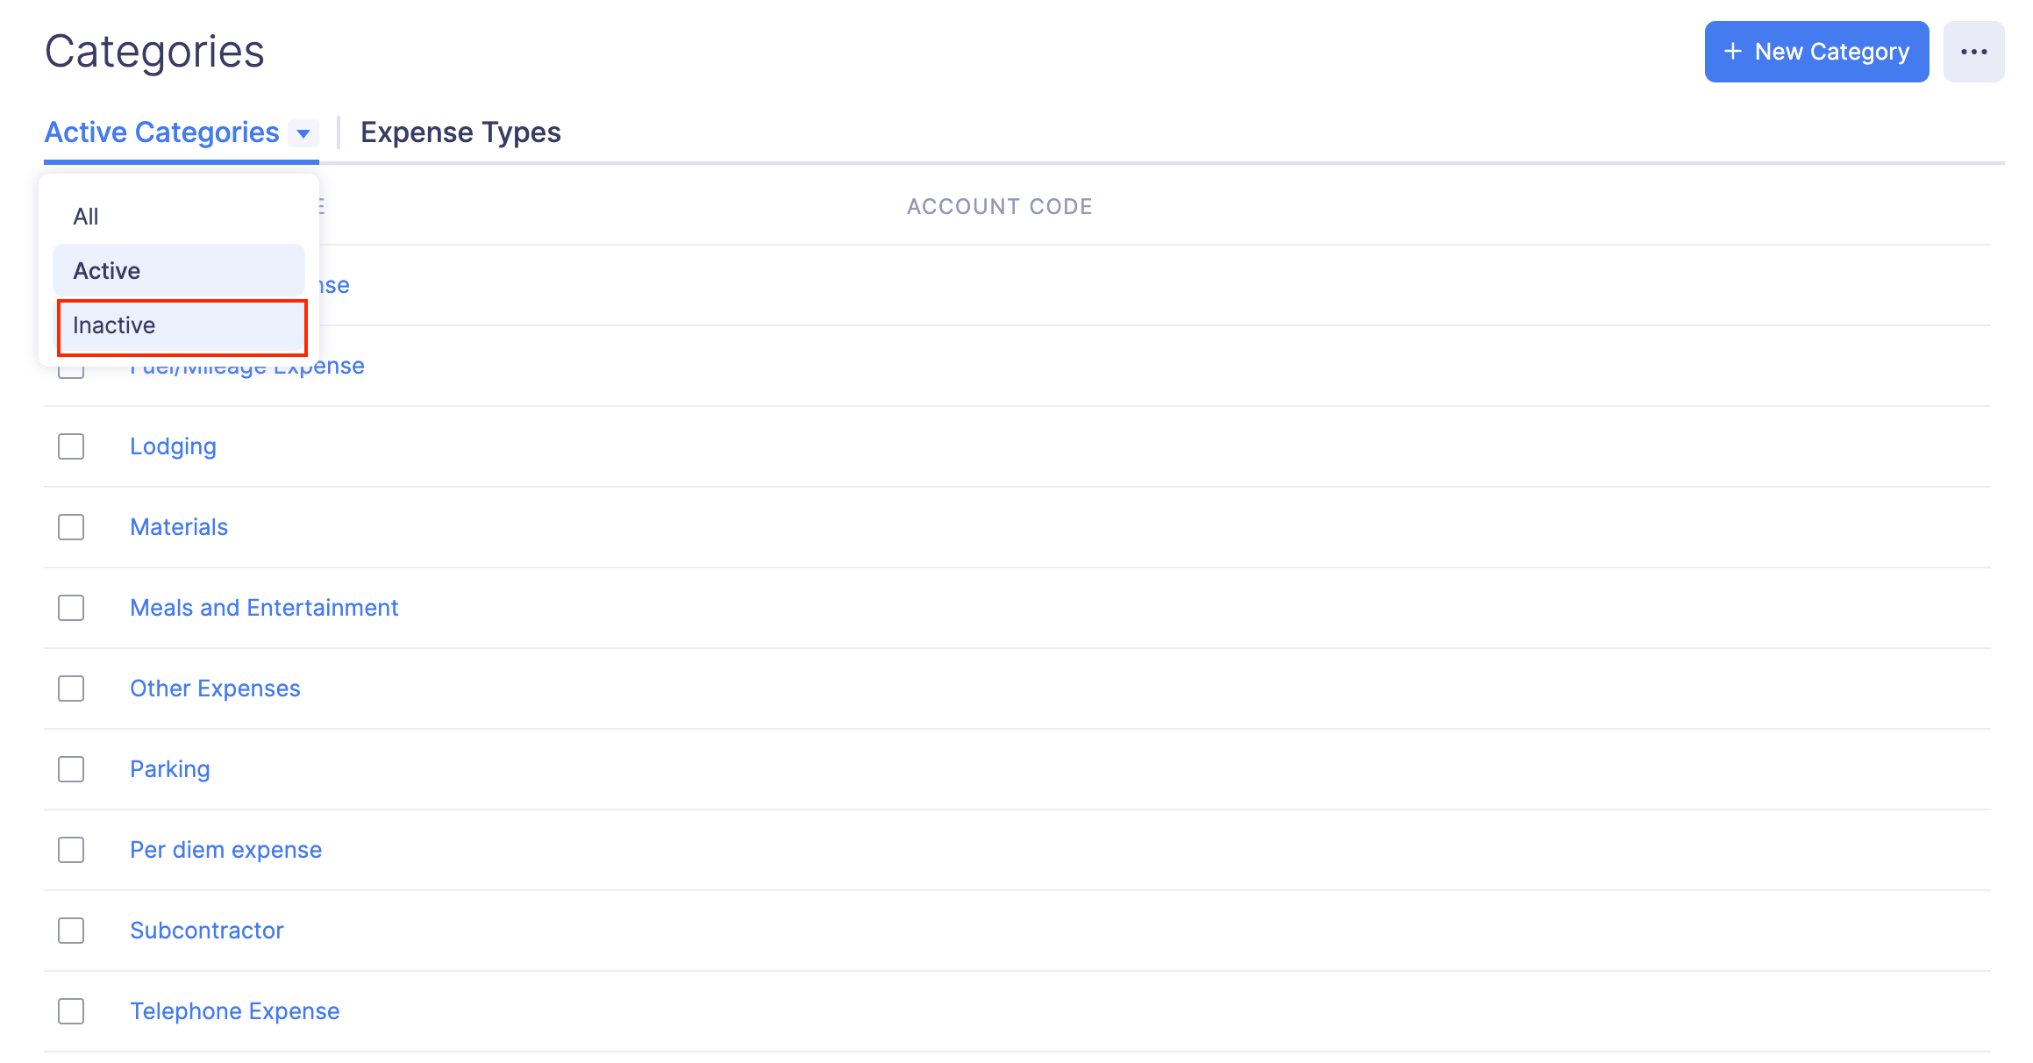Screen dimensions: 2033x1063
Task: Click the Account Code column header
Action: [999, 207]
